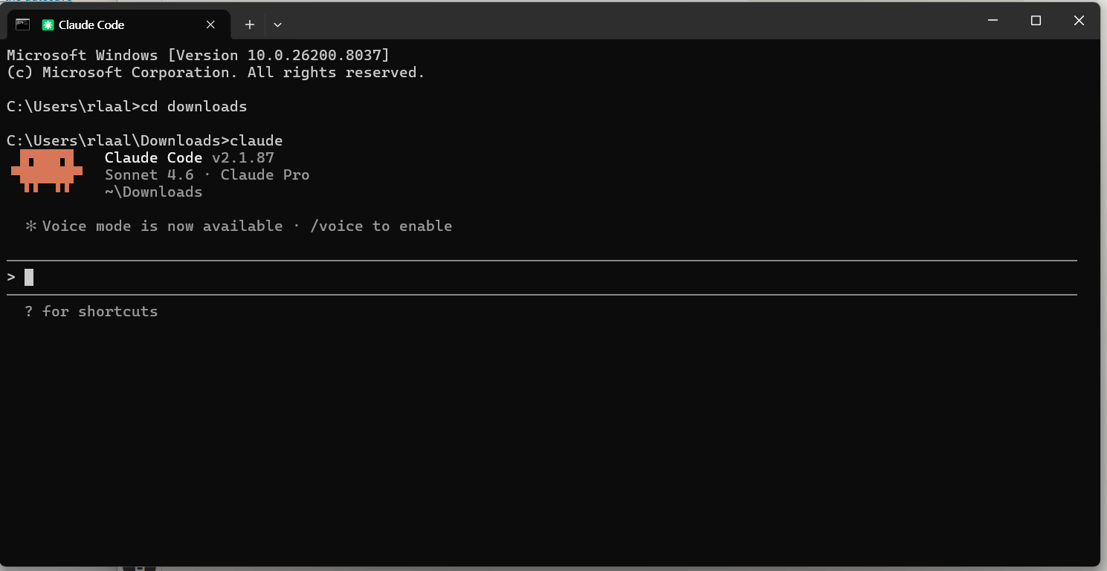1107x571 pixels.
Task: Click the ~\Downloads working directory text
Action: tap(153, 192)
